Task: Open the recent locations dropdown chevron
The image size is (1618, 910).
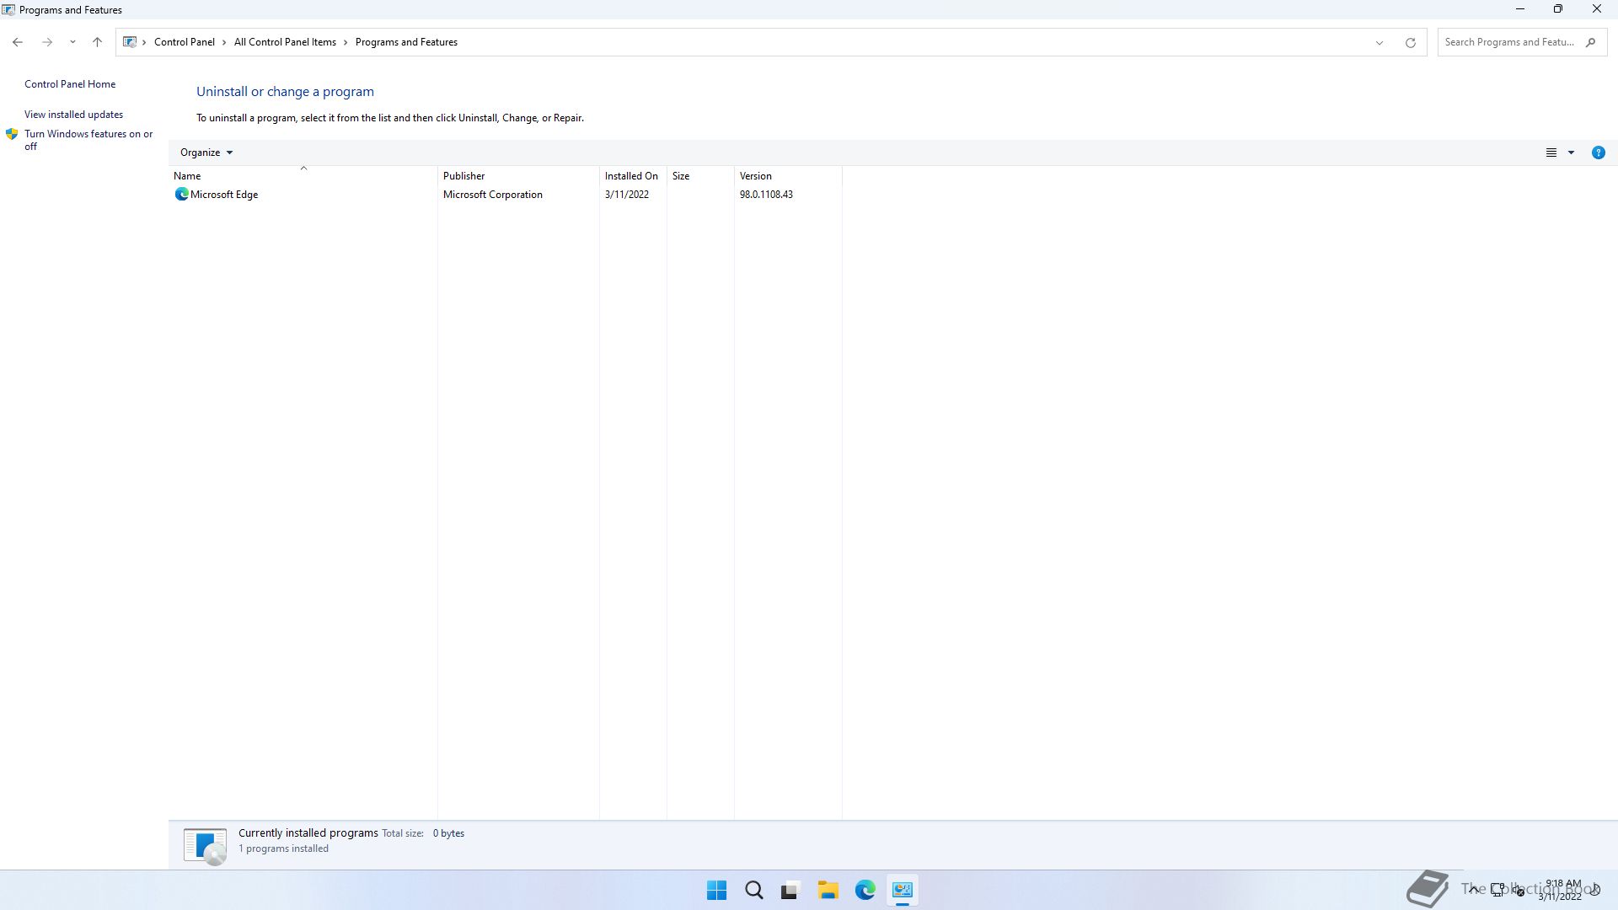Action: (72, 42)
